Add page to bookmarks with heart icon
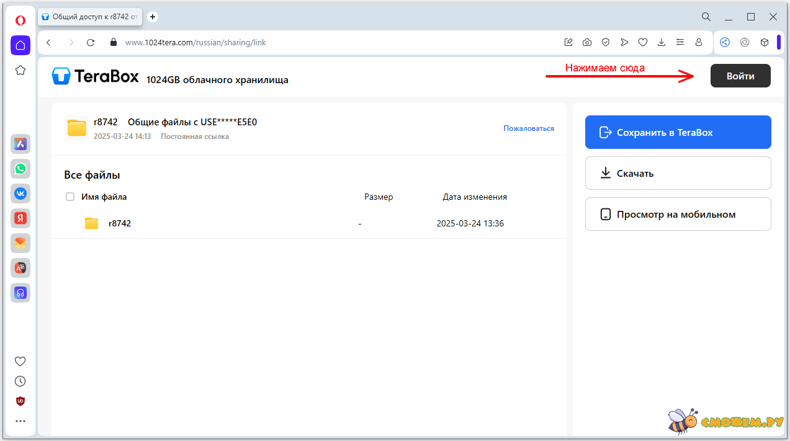790x441 pixels. [x=643, y=43]
